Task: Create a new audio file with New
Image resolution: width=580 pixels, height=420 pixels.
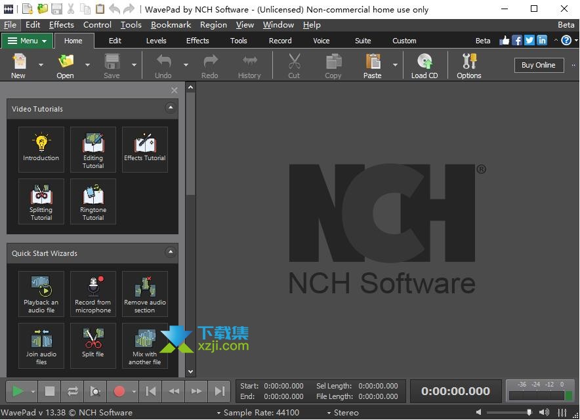Action: (18, 66)
